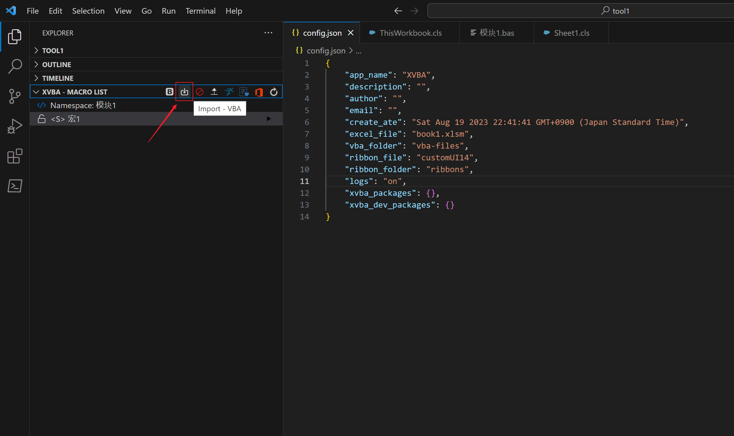Open the Source Control view
The image size is (734, 436).
click(15, 96)
